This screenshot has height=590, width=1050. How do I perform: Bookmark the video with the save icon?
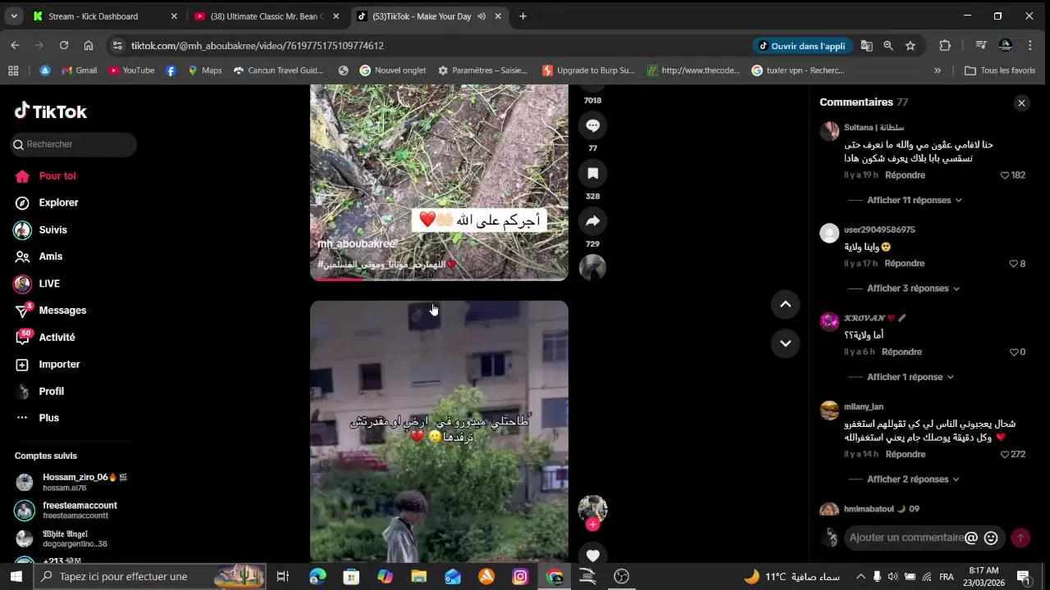[x=592, y=173]
